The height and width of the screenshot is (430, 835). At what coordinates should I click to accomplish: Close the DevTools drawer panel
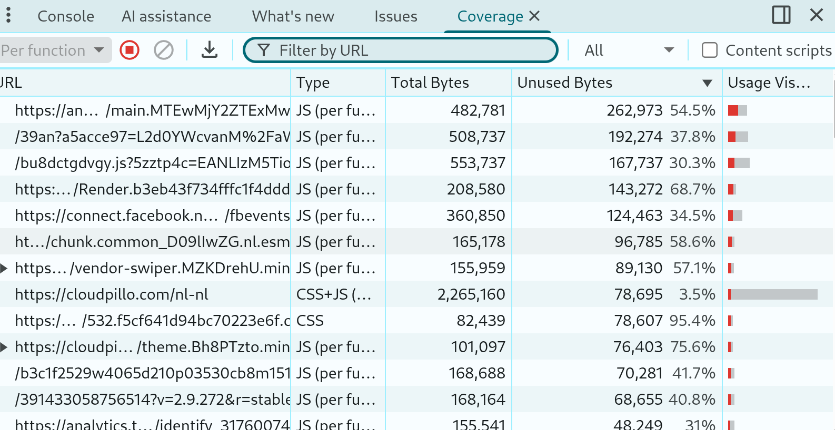(x=816, y=15)
